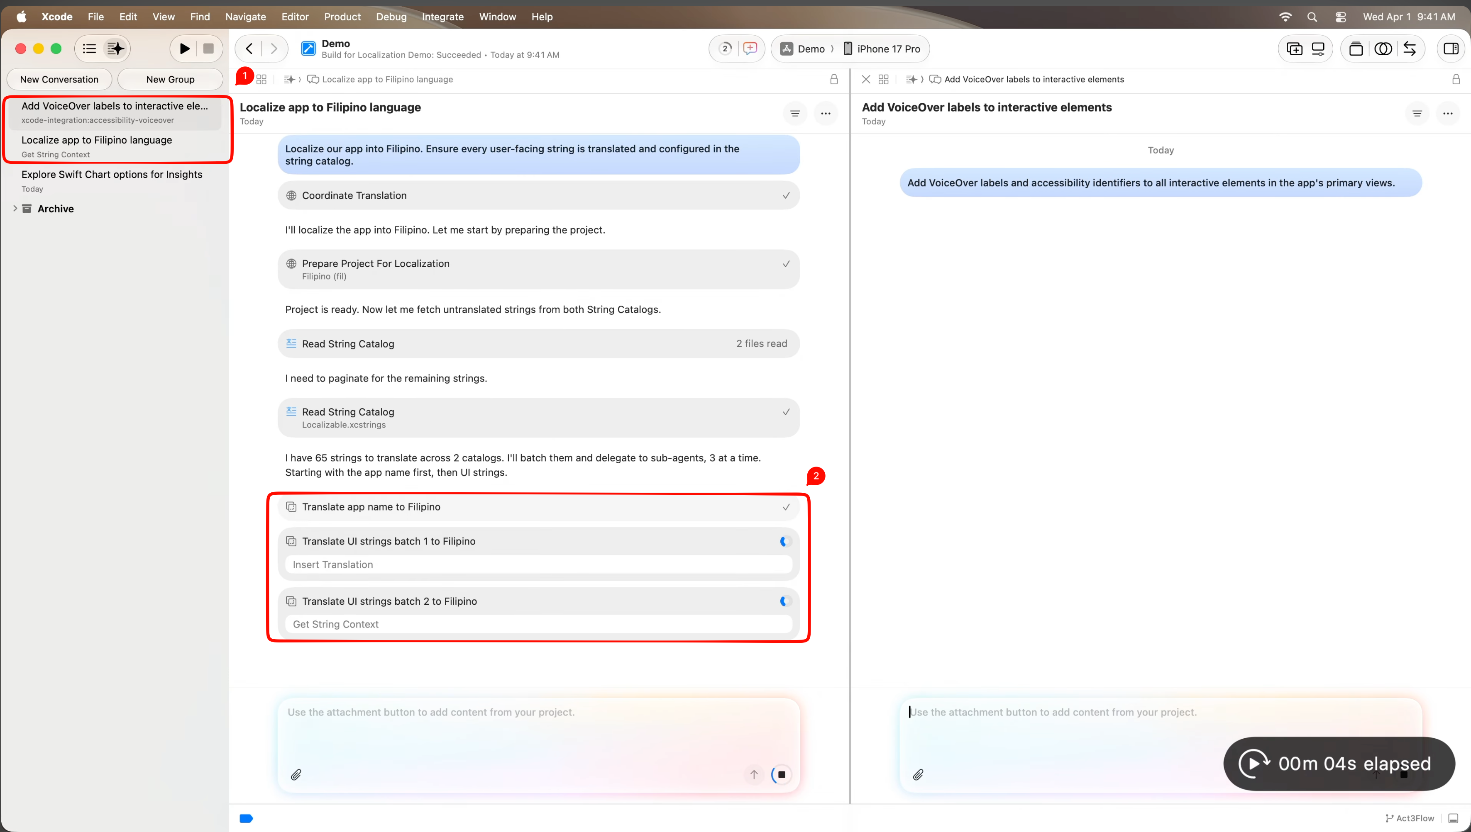Stop the running Localize response

tap(782, 774)
